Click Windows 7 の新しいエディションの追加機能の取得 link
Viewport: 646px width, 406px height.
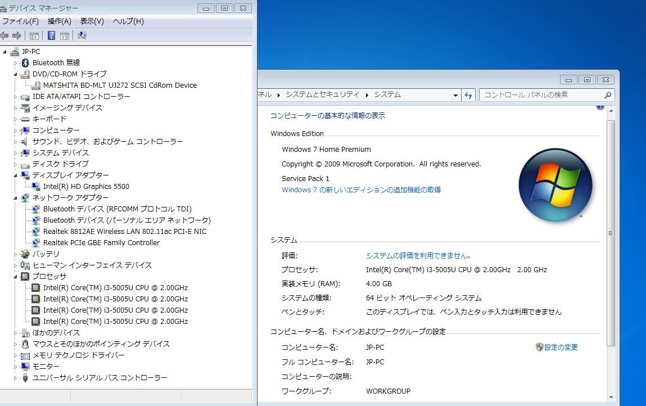click(362, 190)
